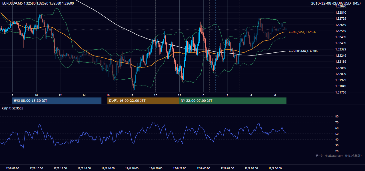Click the bottom date label 12/8 22:00
The width and height of the screenshot is (365, 171).
tap(179, 168)
